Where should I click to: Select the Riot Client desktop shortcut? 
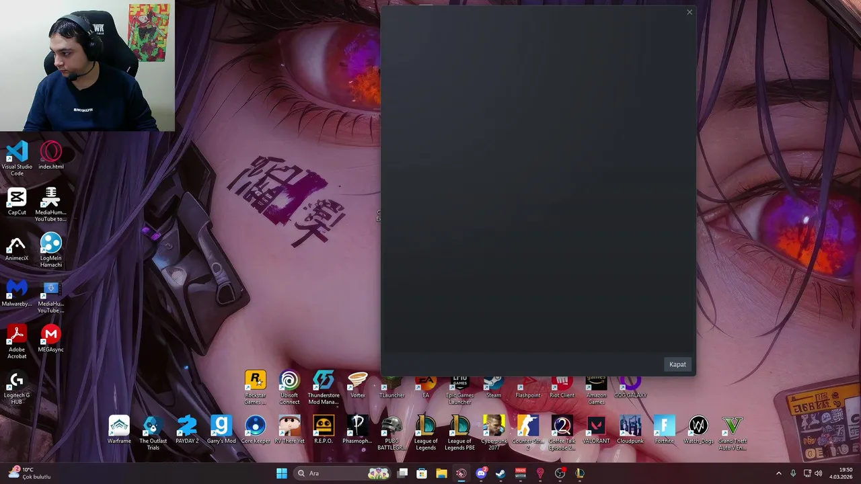(562, 388)
